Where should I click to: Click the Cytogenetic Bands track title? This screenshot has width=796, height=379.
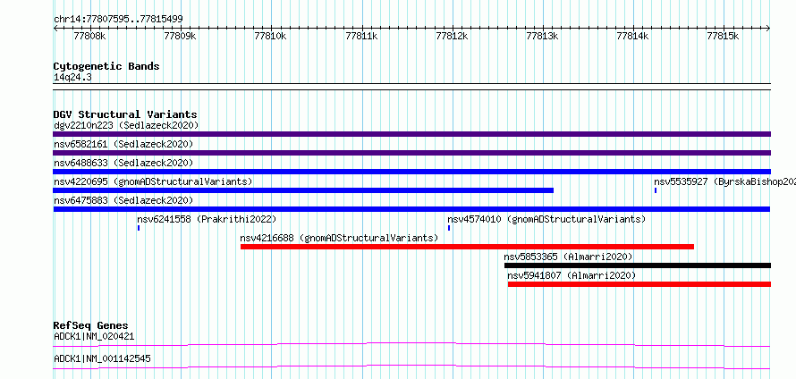106,66
